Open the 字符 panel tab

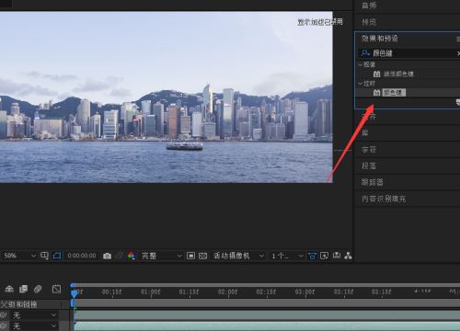point(369,150)
